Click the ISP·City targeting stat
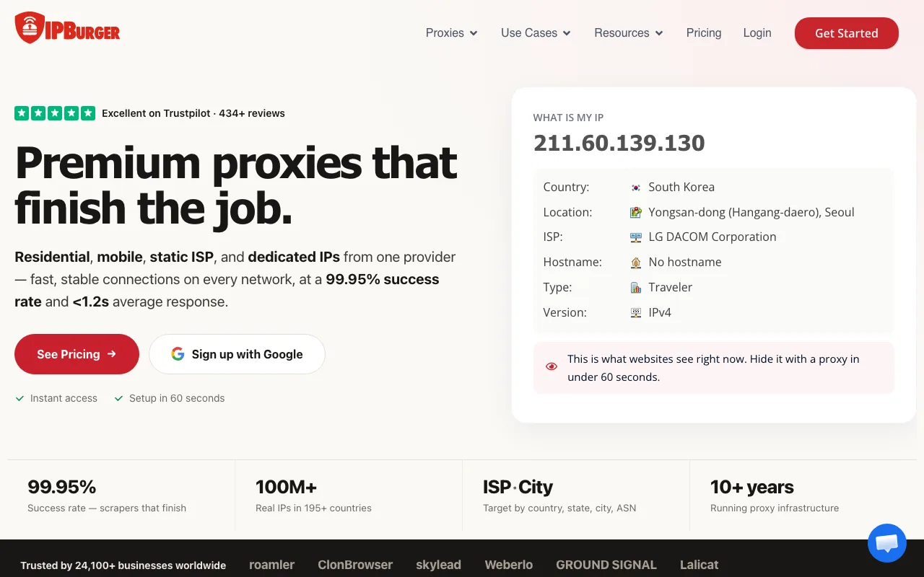This screenshot has width=924, height=577. point(559,496)
